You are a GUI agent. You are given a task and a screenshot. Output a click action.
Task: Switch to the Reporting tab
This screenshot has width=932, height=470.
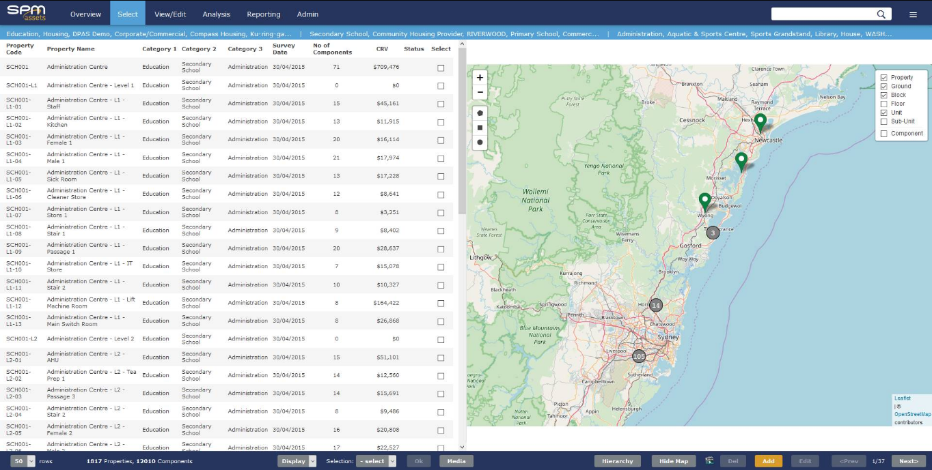(x=264, y=13)
